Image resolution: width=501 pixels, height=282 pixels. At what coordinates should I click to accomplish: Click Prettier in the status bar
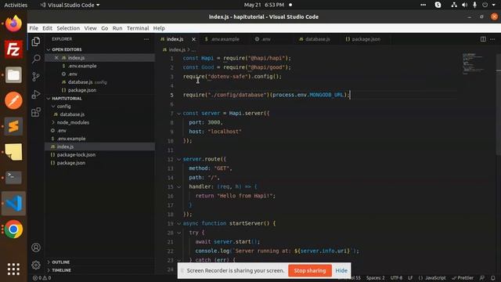[463, 278]
